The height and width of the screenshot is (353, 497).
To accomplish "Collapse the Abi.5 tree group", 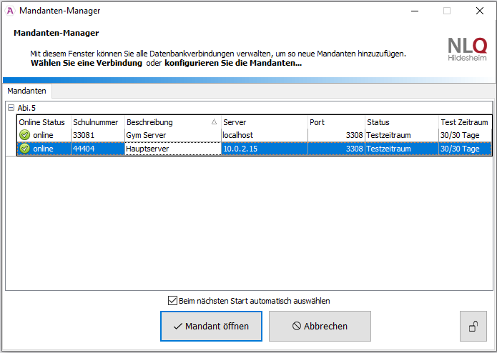I will click(11, 108).
